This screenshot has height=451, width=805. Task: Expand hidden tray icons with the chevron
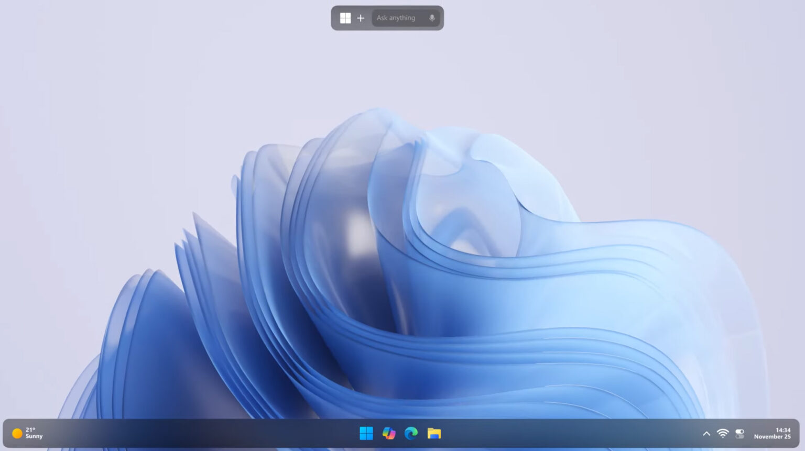pyautogui.click(x=706, y=433)
